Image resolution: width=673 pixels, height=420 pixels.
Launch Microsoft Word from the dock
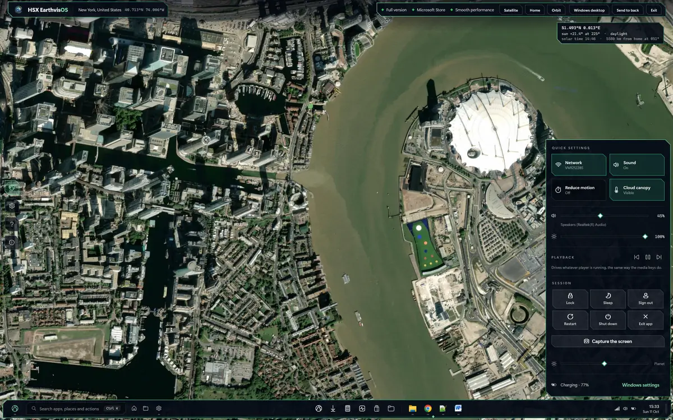tap(458, 408)
